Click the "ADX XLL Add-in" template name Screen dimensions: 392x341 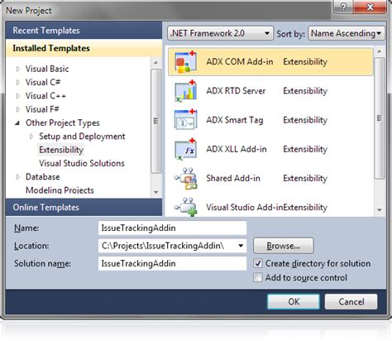pyautogui.click(x=237, y=149)
